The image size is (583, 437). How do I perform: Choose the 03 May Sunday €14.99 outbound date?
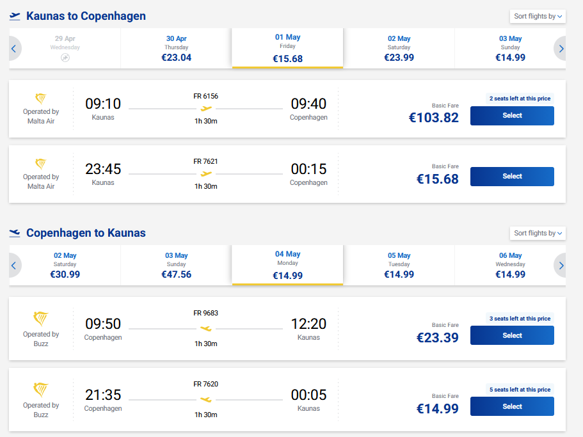click(511, 49)
